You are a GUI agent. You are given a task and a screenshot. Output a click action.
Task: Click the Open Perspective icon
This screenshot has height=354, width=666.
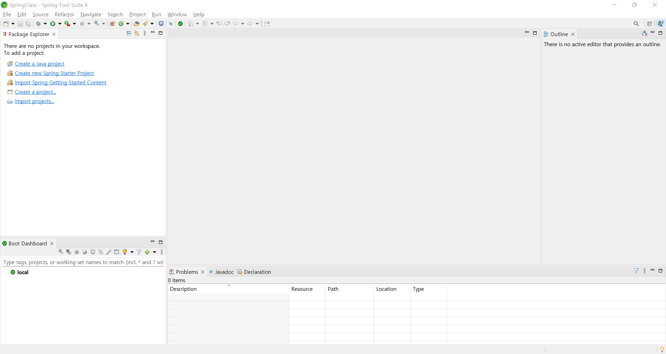point(650,24)
